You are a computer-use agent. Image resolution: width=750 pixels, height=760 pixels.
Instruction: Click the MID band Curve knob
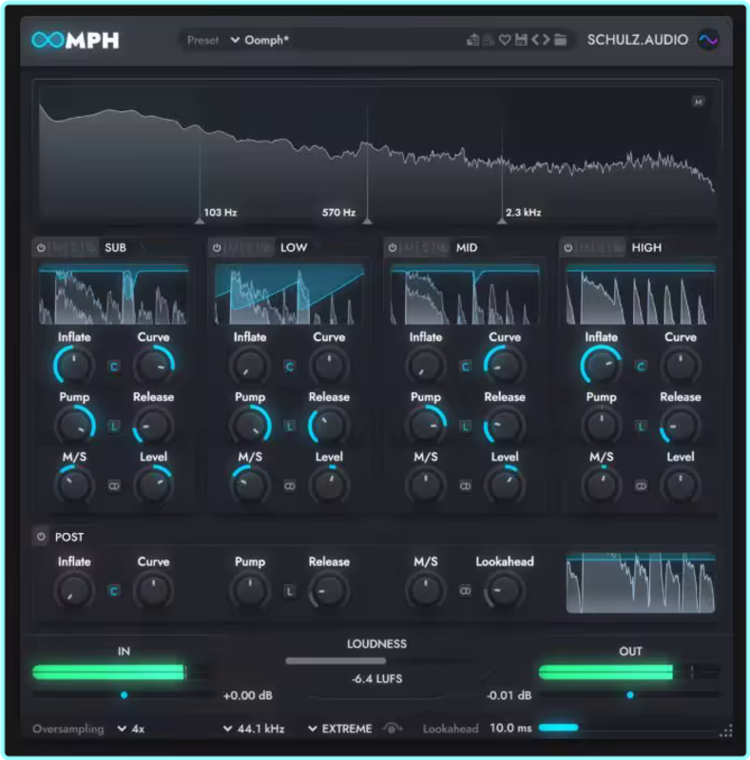(505, 366)
